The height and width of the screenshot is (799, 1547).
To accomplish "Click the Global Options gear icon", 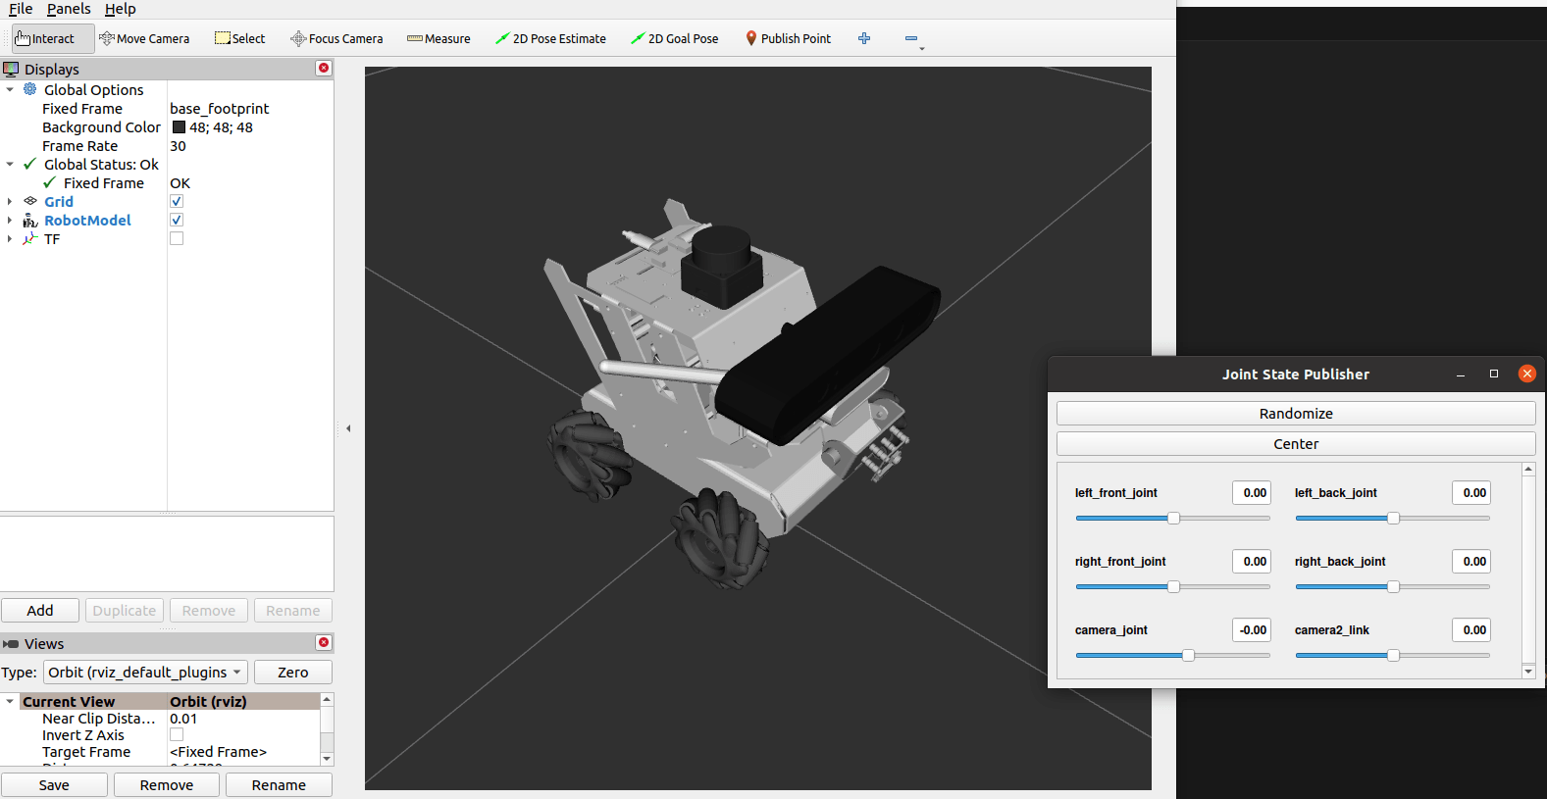I will [x=30, y=89].
